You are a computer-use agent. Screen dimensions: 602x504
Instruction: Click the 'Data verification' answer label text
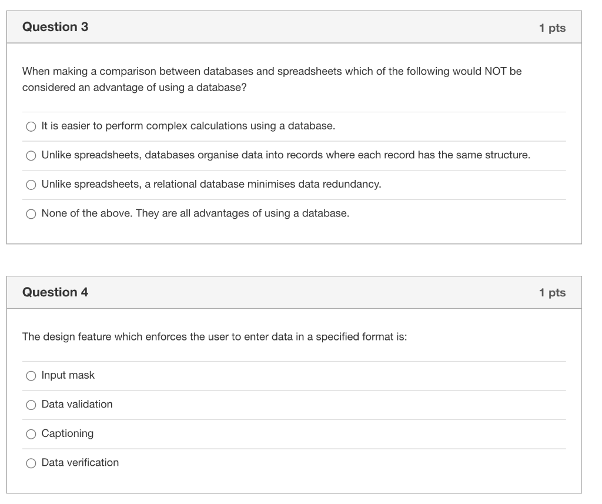(x=80, y=462)
